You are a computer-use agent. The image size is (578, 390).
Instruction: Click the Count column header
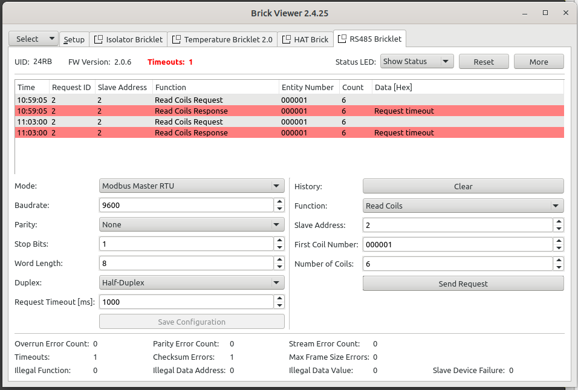coord(356,87)
